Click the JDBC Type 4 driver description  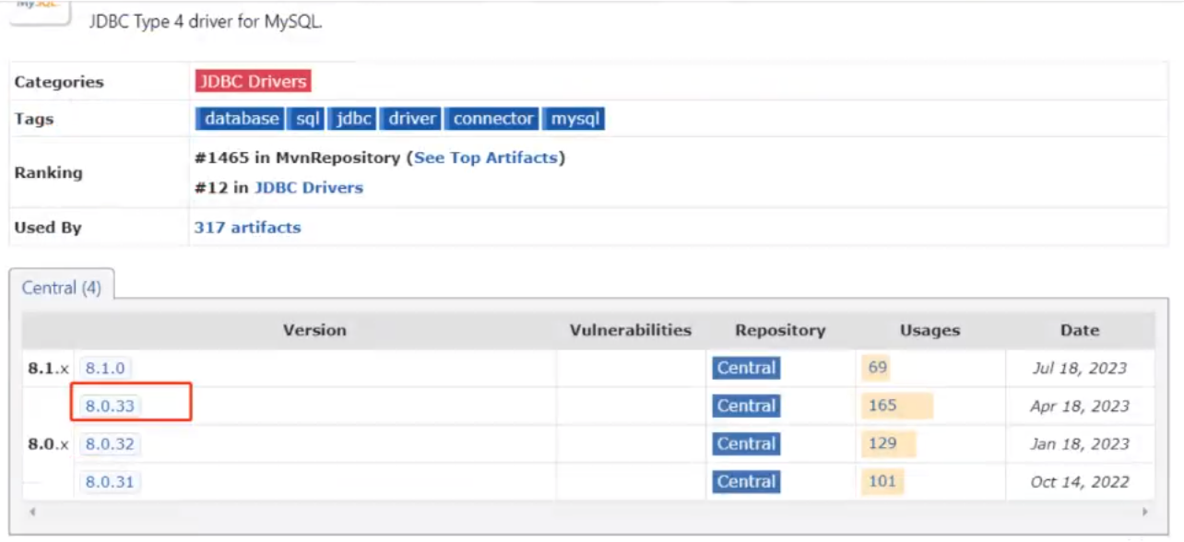pyautogui.click(x=206, y=22)
